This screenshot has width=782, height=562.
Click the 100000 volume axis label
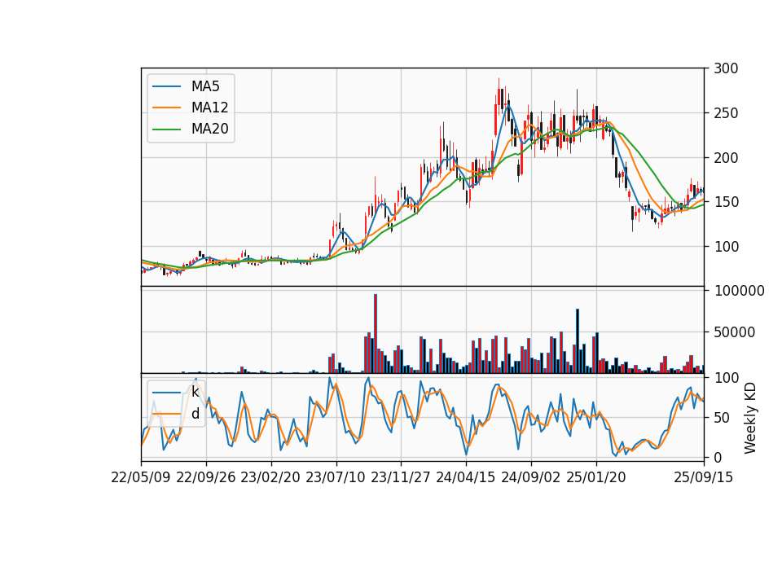click(x=739, y=291)
